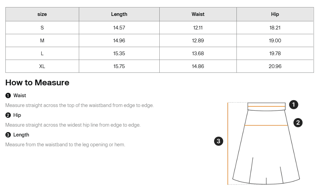The height and width of the screenshot is (192, 319).
Task: Click the 'How to Measure' heading
Action: tap(37, 83)
